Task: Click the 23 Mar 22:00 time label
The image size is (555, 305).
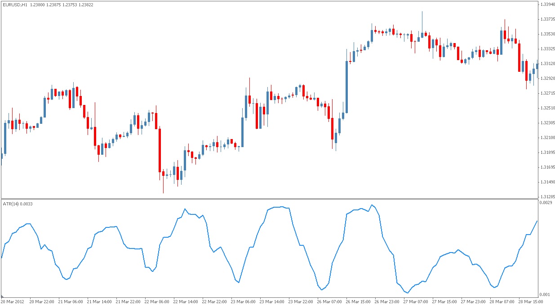Action: coord(301,301)
